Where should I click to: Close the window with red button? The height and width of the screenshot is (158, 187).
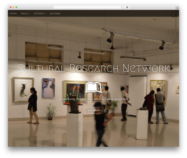[11, 7]
